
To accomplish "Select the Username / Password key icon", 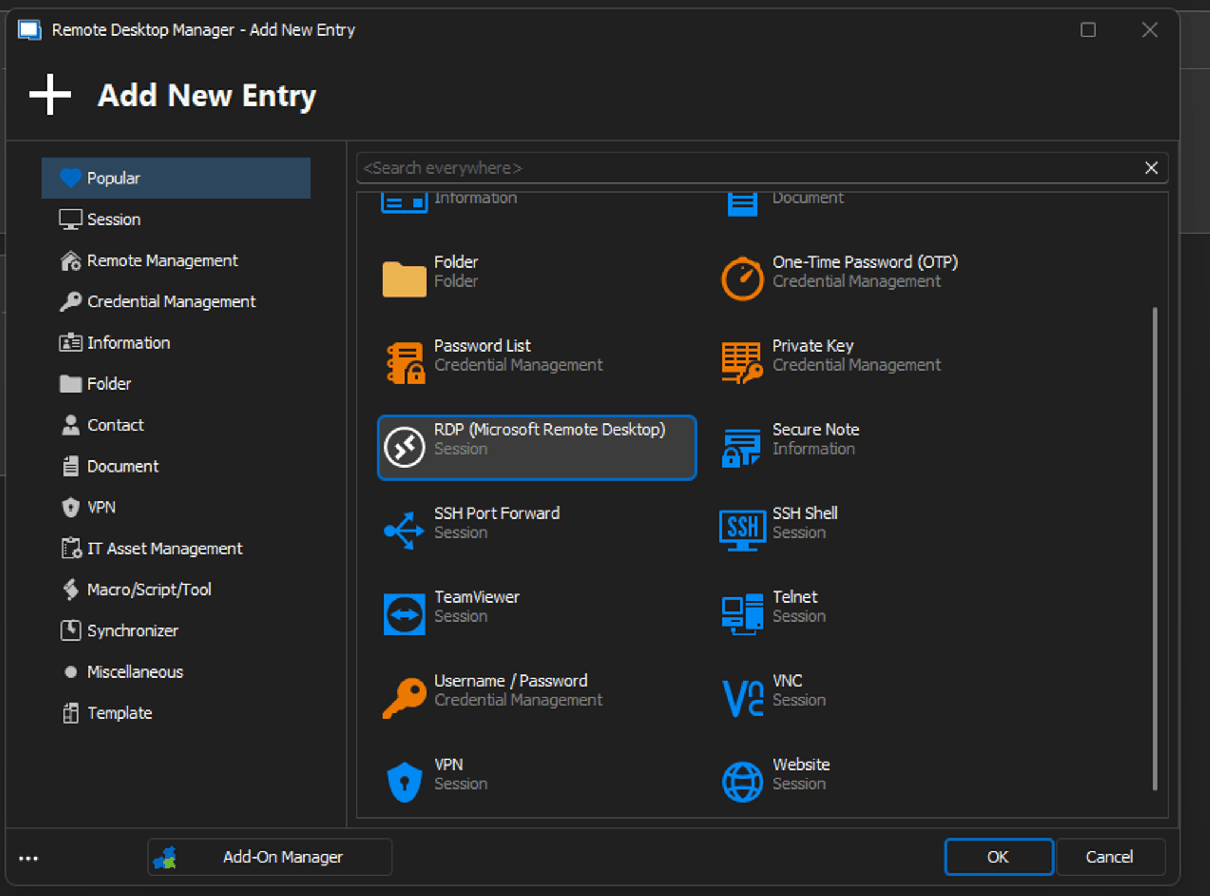I will pyautogui.click(x=404, y=697).
